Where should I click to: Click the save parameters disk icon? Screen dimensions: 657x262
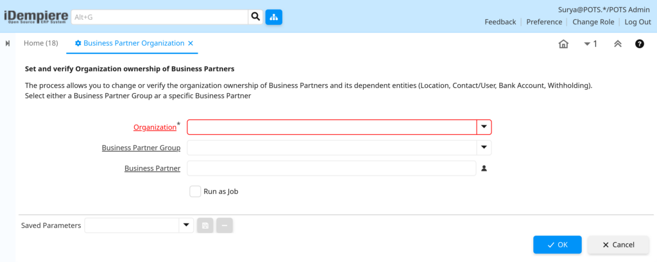click(205, 225)
